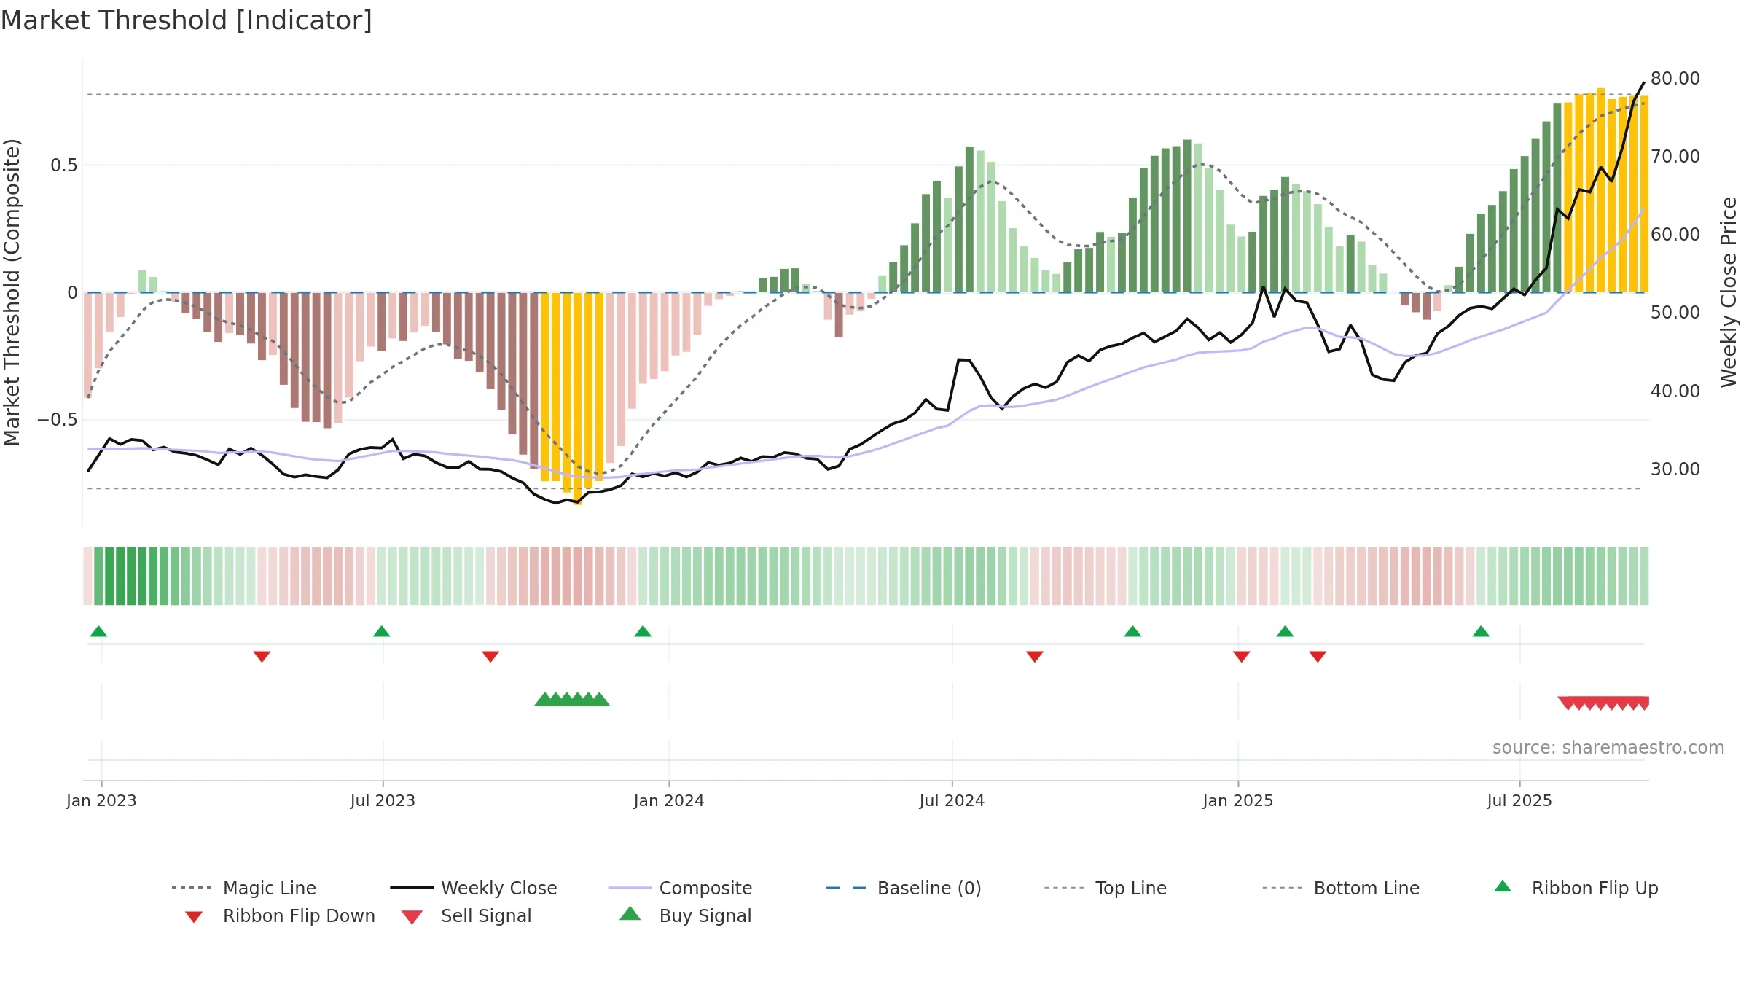The width and height of the screenshot is (1749, 984).
Task: Click the Jan 2023 x-axis label
Action: (x=101, y=800)
